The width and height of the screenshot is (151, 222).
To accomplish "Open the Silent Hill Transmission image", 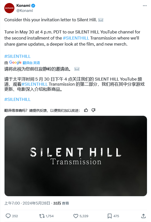I will pos(76,156).
